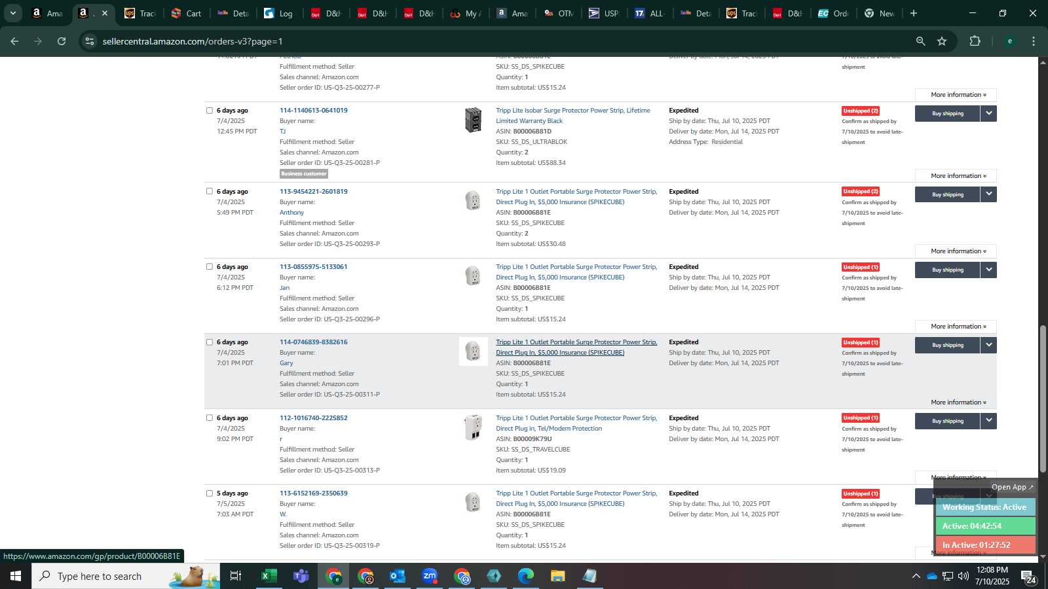Expand Buy shipping dropdown for order 112-1016740-2225852
The image size is (1048, 589).
(989, 421)
